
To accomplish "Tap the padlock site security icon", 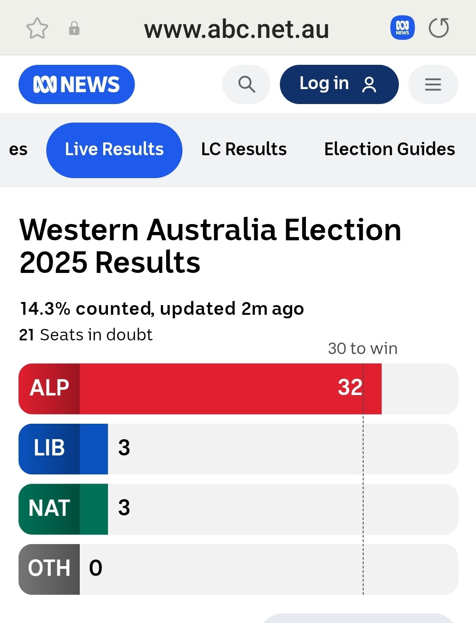I will 74,28.
